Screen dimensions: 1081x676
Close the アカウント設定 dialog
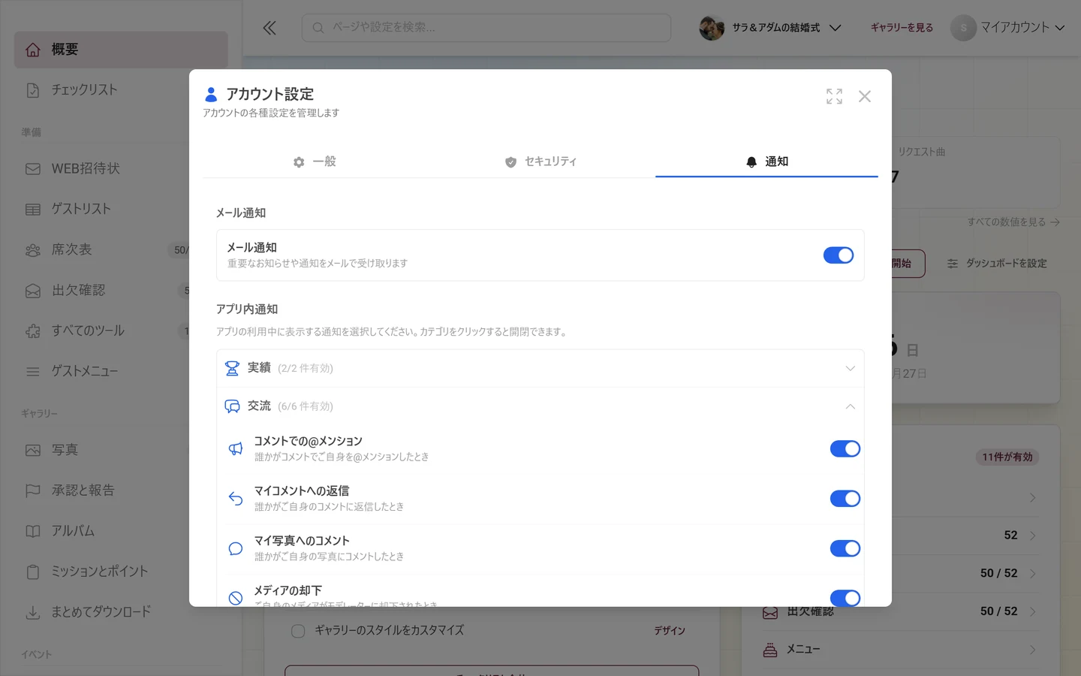coord(865,96)
